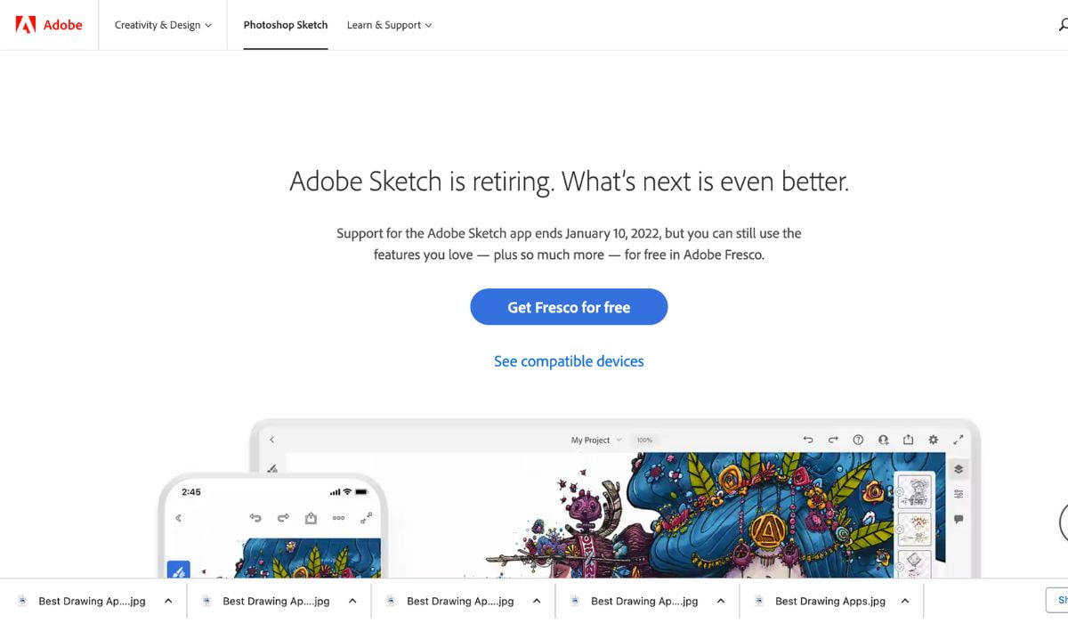Open the Adjustments sliders icon in the sidebar
Image resolution: width=1068 pixels, height=623 pixels.
(x=958, y=495)
